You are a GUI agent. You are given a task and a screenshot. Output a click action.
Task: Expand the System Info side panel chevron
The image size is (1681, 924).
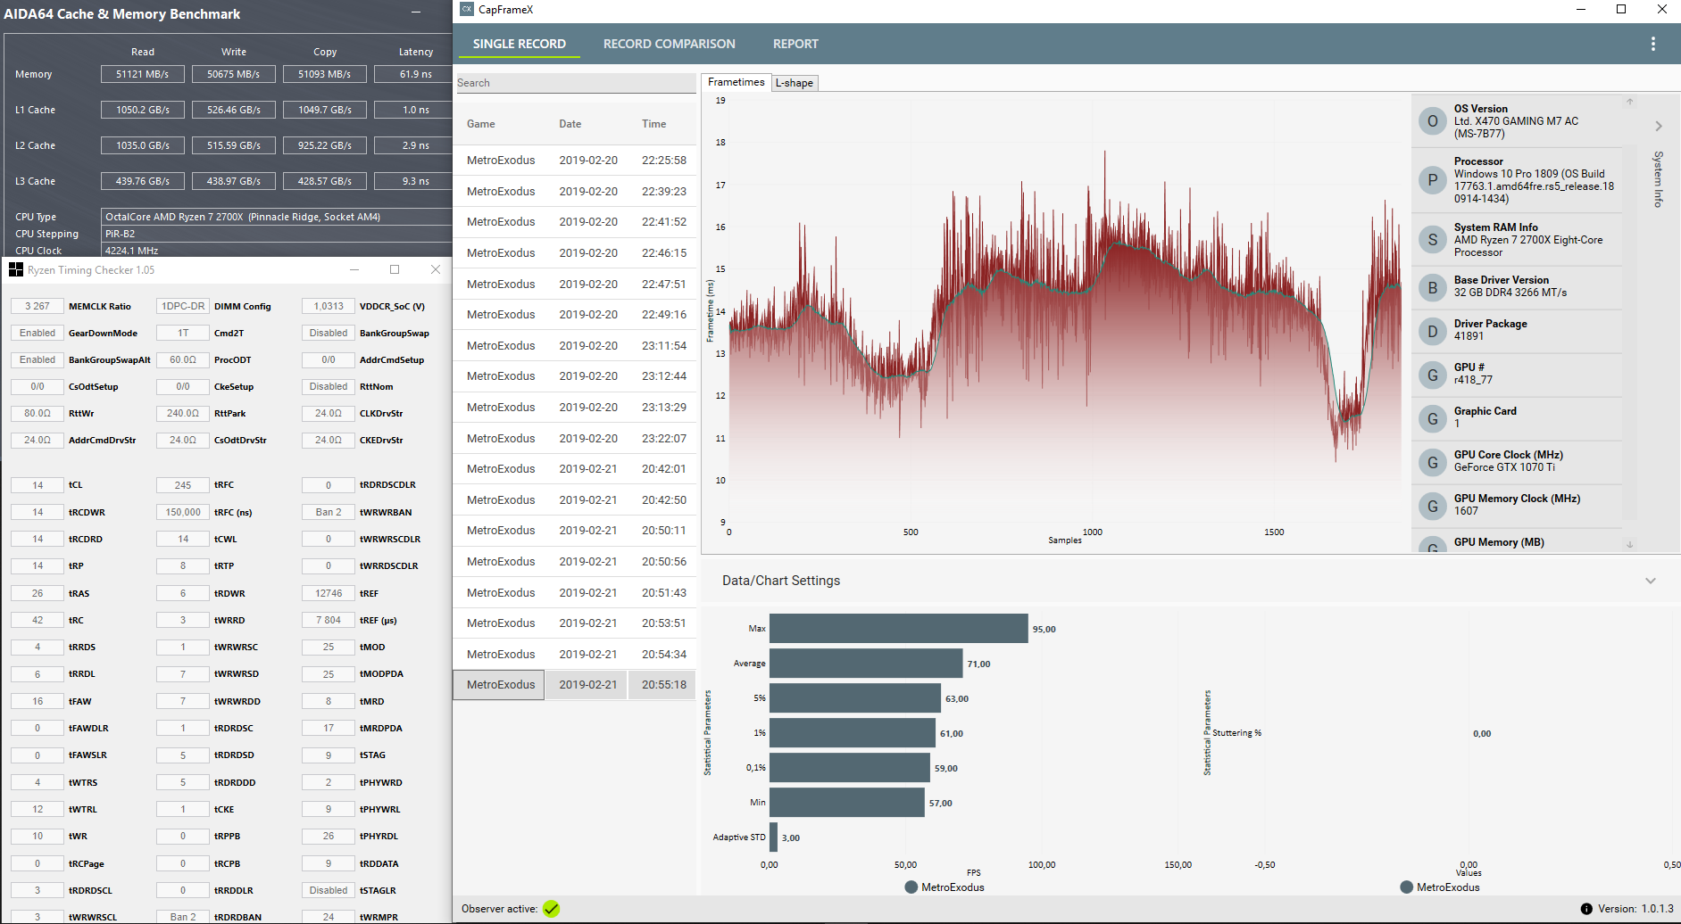coord(1659,127)
